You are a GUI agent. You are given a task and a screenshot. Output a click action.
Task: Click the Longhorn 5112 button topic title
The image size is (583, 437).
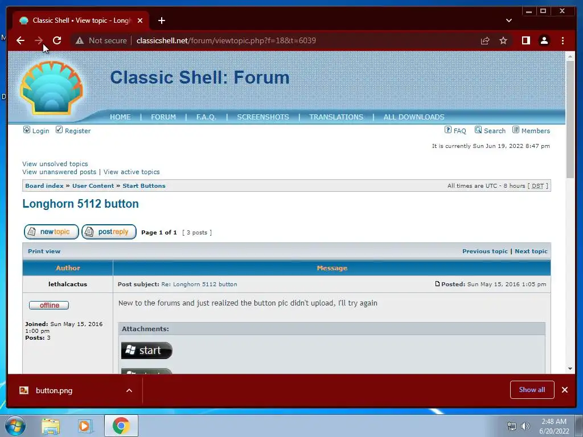pyautogui.click(x=80, y=204)
